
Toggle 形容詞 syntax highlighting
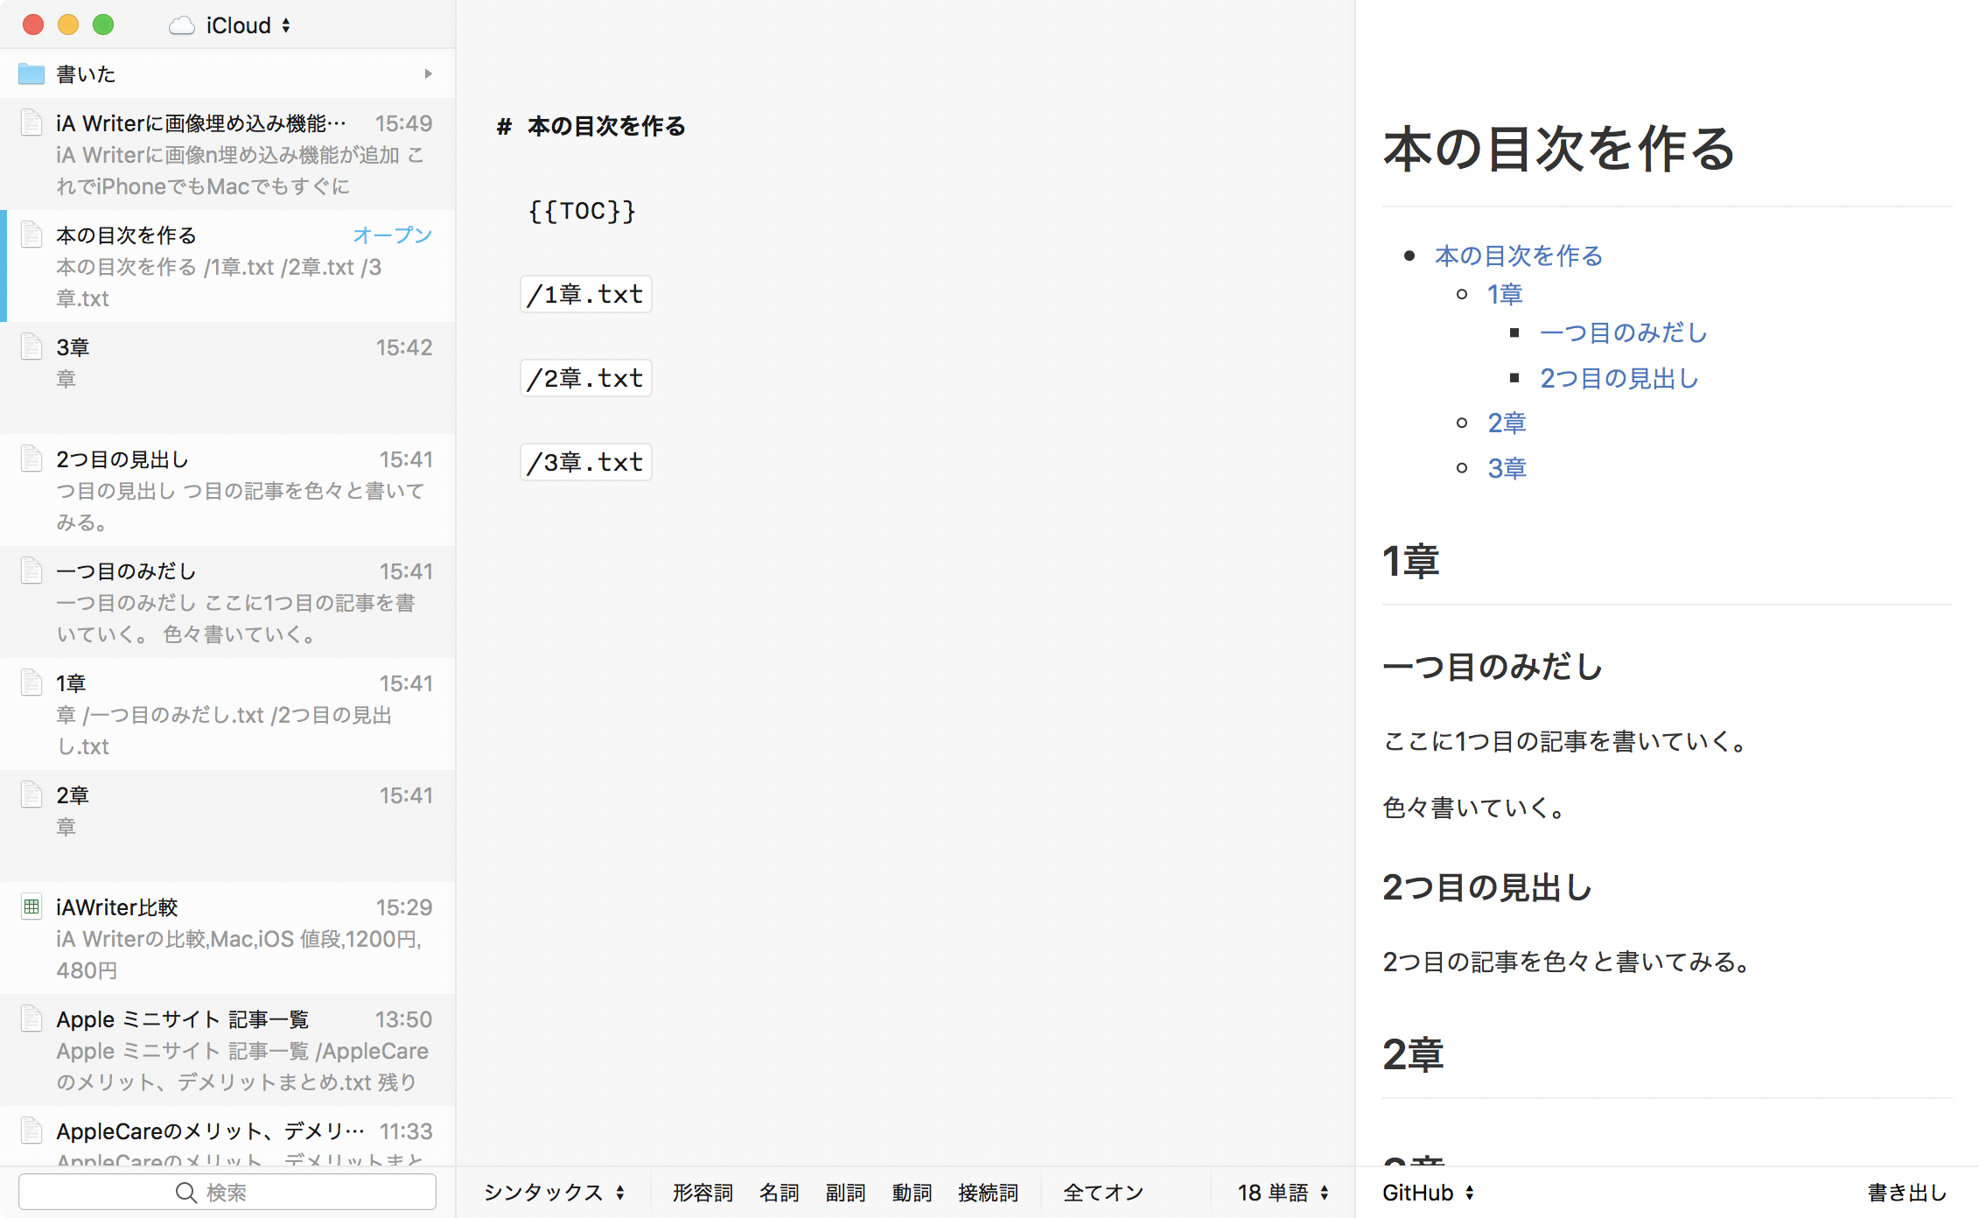(x=703, y=1193)
